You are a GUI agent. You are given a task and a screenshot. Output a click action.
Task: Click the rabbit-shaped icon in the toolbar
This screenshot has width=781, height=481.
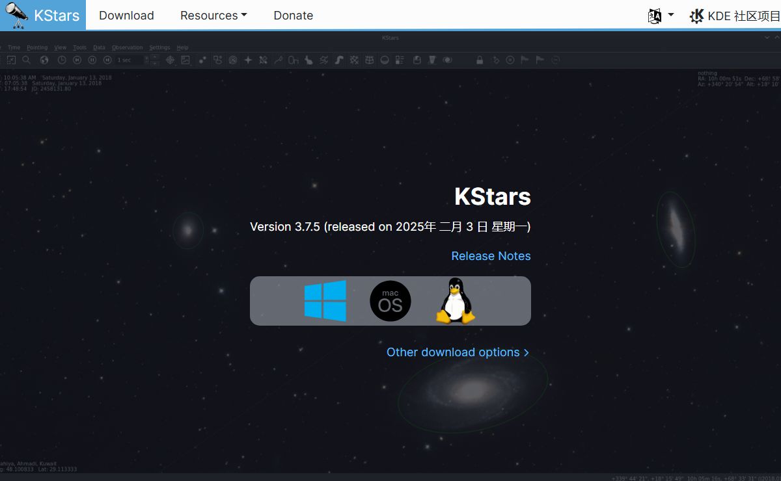tap(308, 60)
